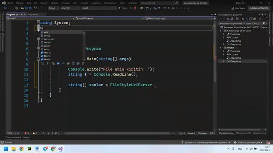
Task: Click the Visual Studio logo at top left
Action: 4,3
